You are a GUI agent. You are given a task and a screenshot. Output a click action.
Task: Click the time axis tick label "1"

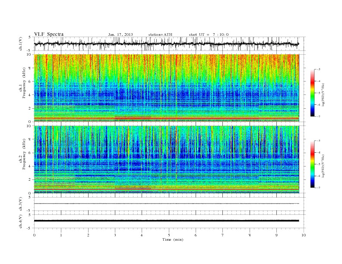coord(61,235)
